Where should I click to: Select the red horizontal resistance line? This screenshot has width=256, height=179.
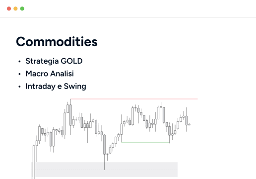(x=134, y=99)
